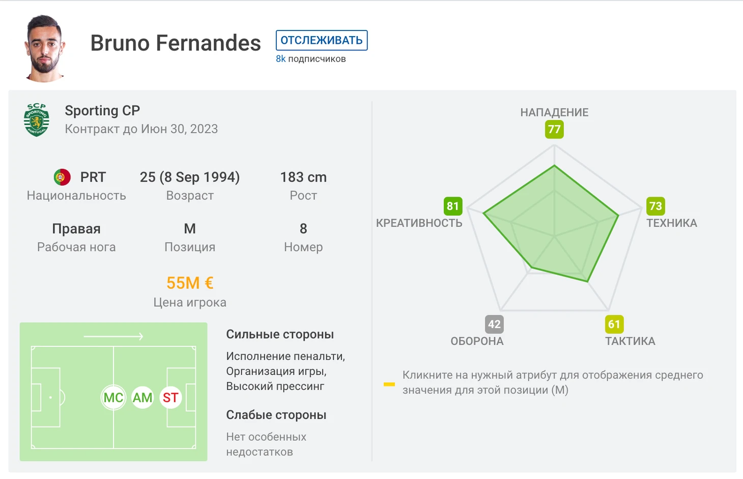Click the ОТСЛЕЖИВАТЬ follow button
Image resolution: width=743 pixels, height=479 pixels.
tap(322, 40)
